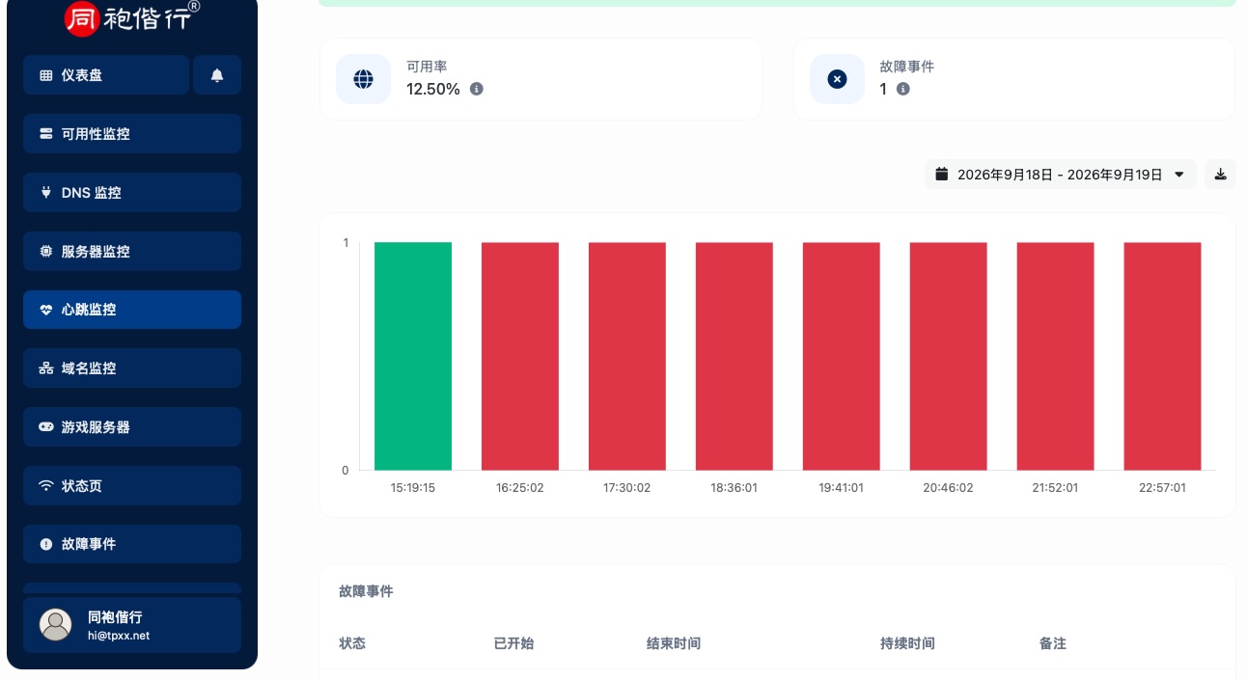Viewport: 1247px width, 680px height.
Task: Click the 状态页 wifi icon
Action: pyautogui.click(x=46, y=486)
